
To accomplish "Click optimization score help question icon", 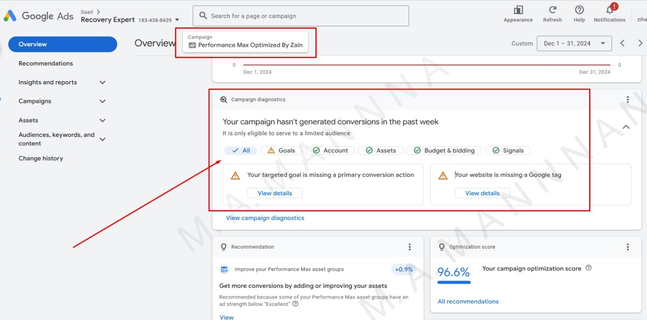I will pos(588,268).
